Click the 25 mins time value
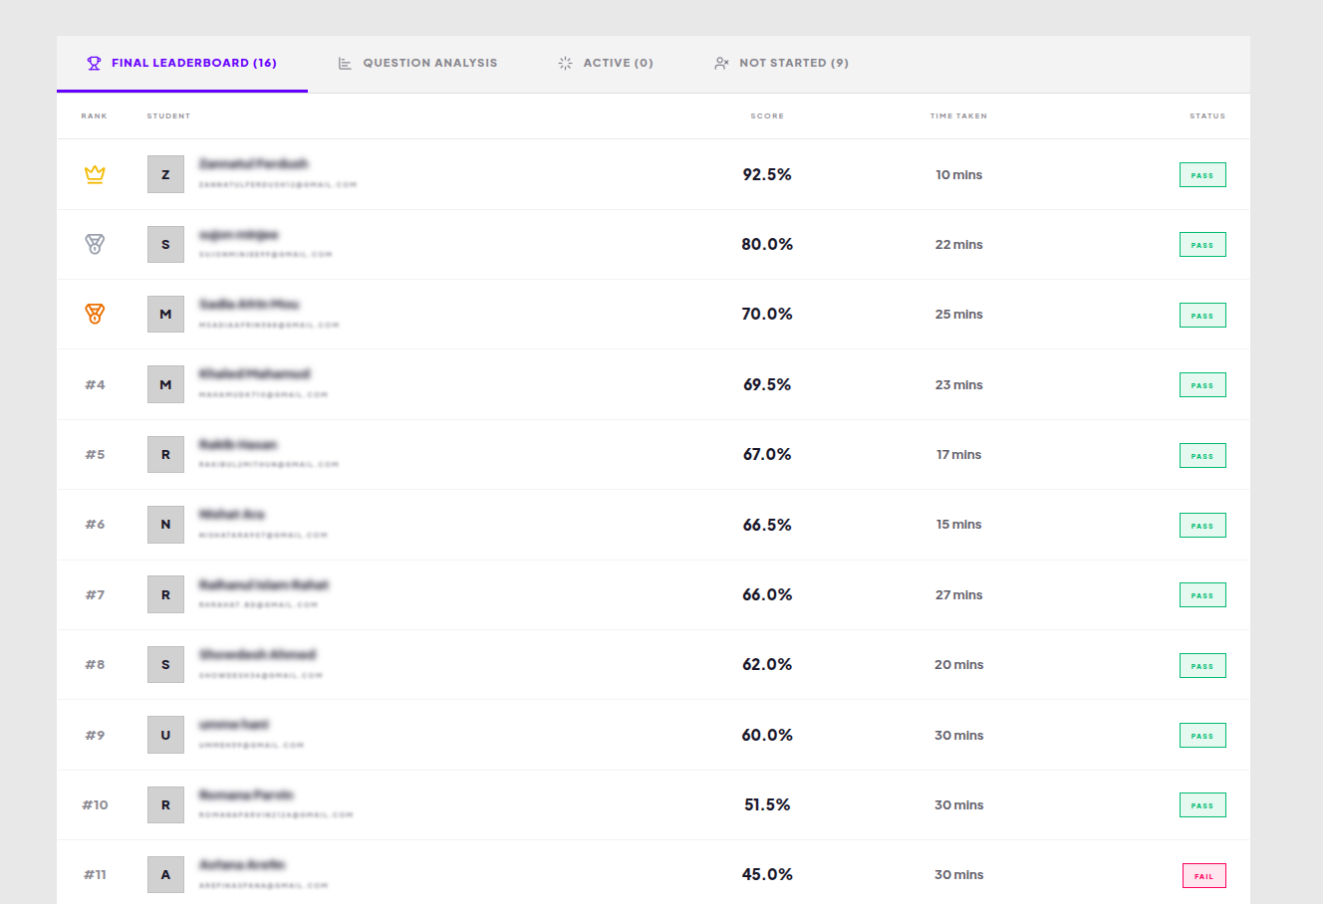The image size is (1323, 904). click(x=958, y=314)
